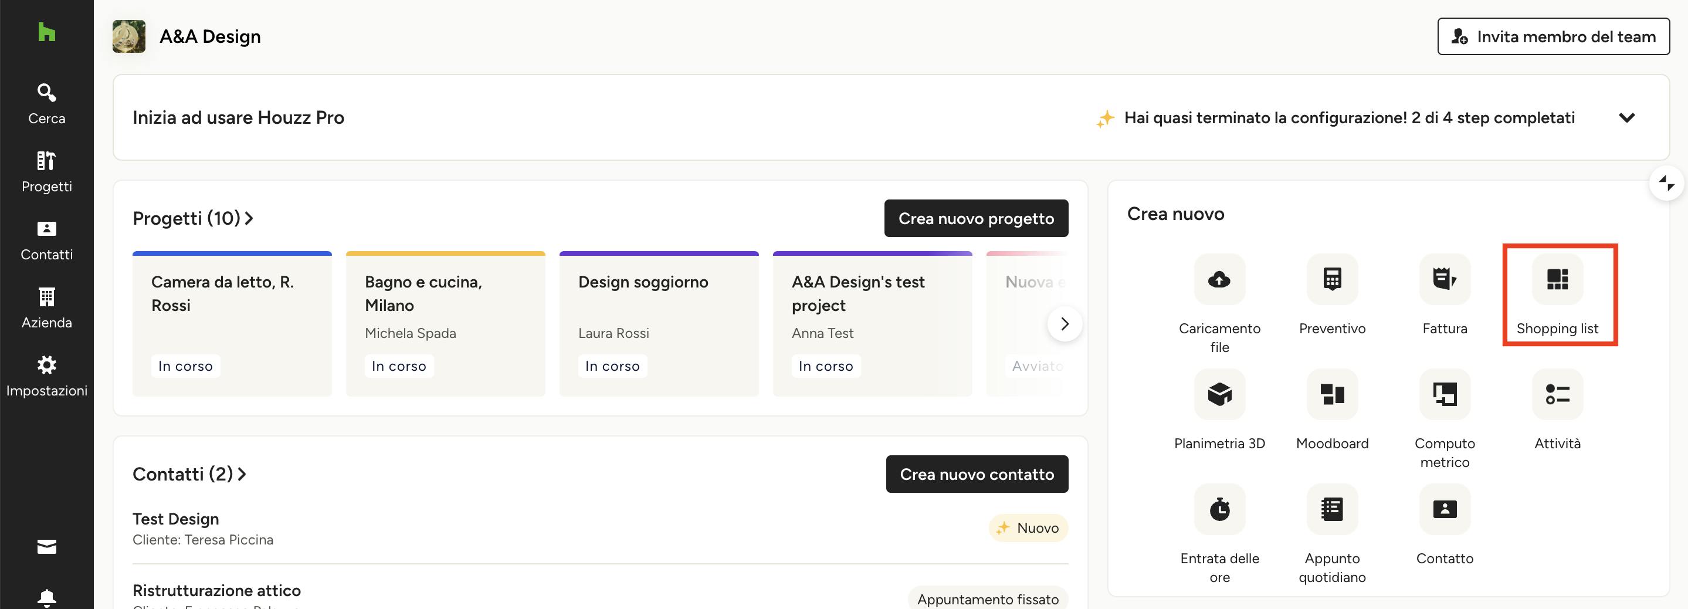Click Cliente: Teresa Piccina text
The width and height of the screenshot is (1688, 609).
[202, 540]
